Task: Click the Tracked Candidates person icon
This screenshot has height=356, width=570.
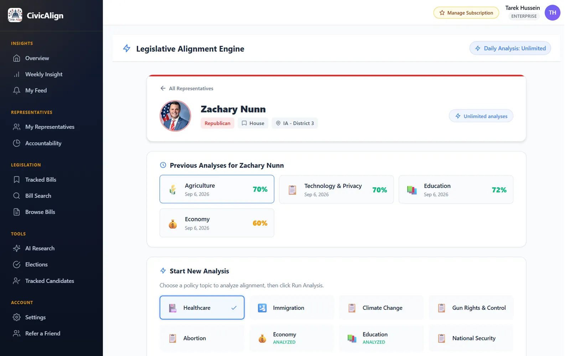Action: [16, 281]
